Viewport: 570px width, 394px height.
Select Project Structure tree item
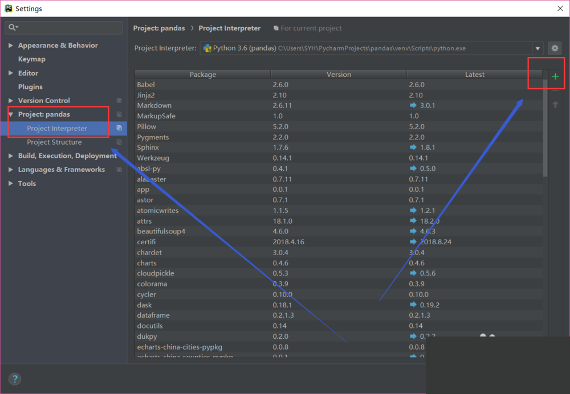point(54,142)
